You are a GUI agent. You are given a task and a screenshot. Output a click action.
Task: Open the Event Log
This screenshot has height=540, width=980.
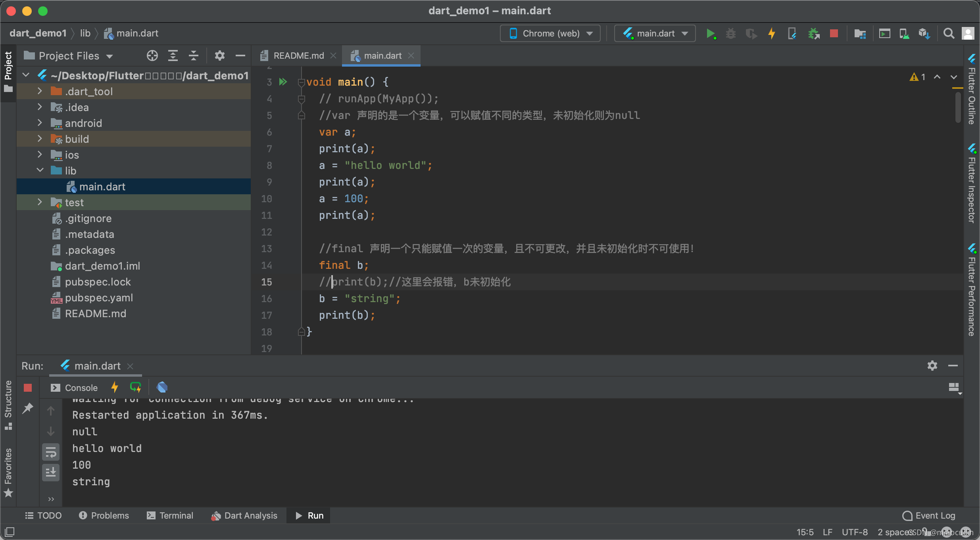(x=929, y=515)
